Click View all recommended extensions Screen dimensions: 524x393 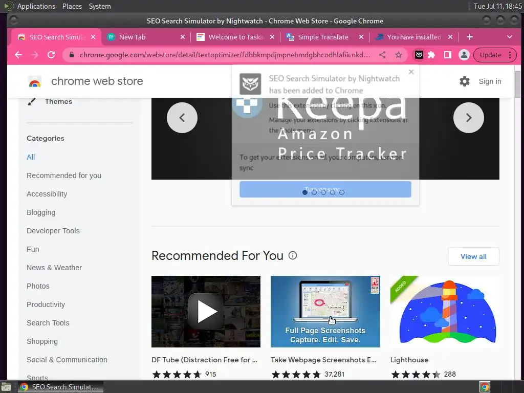473,256
